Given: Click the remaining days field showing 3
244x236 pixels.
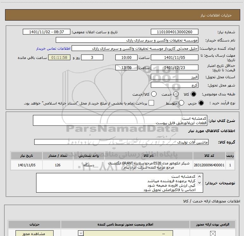Looking at the screenshot, I should (92, 57).
